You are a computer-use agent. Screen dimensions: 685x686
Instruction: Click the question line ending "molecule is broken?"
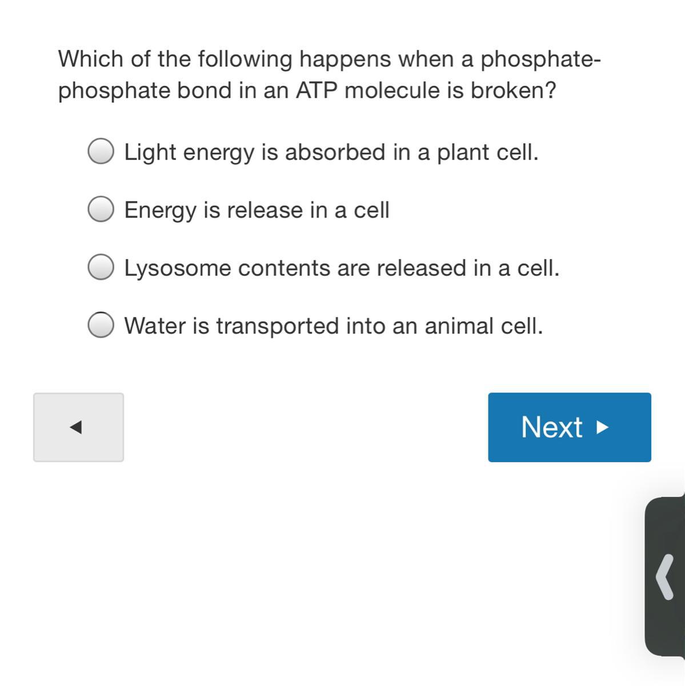coord(307,90)
